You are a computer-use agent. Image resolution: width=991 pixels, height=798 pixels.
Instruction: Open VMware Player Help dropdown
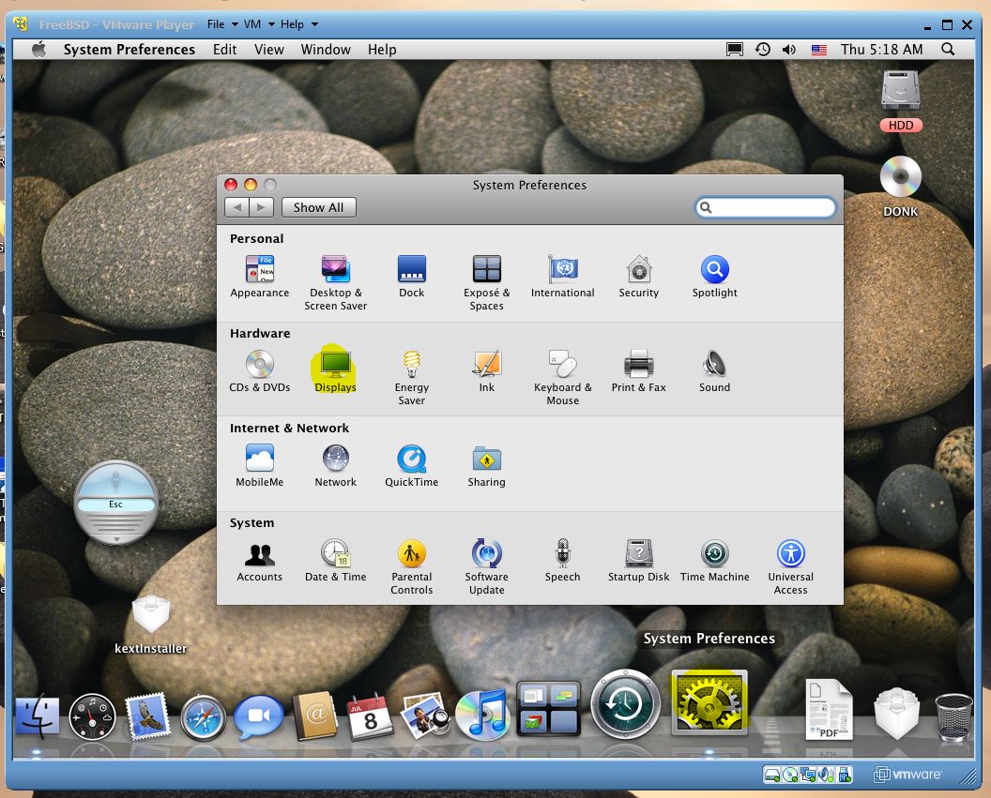tap(299, 24)
